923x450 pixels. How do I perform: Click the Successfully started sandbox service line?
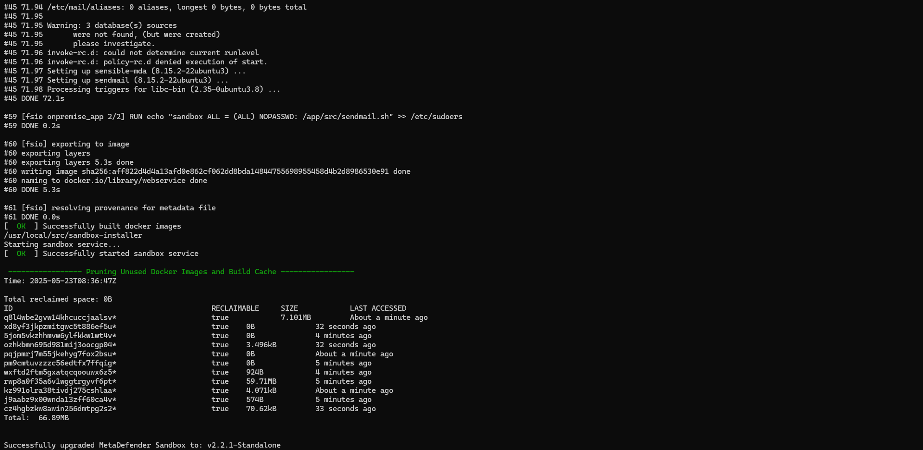pos(101,254)
